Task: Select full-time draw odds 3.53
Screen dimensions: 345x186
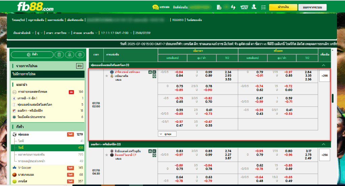Action: [x=228, y=79]
